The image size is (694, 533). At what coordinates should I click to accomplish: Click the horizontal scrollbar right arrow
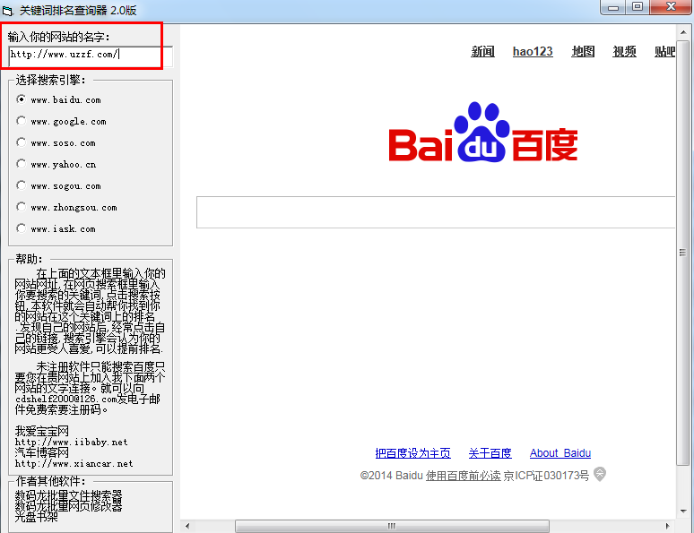tap(668, 526)
